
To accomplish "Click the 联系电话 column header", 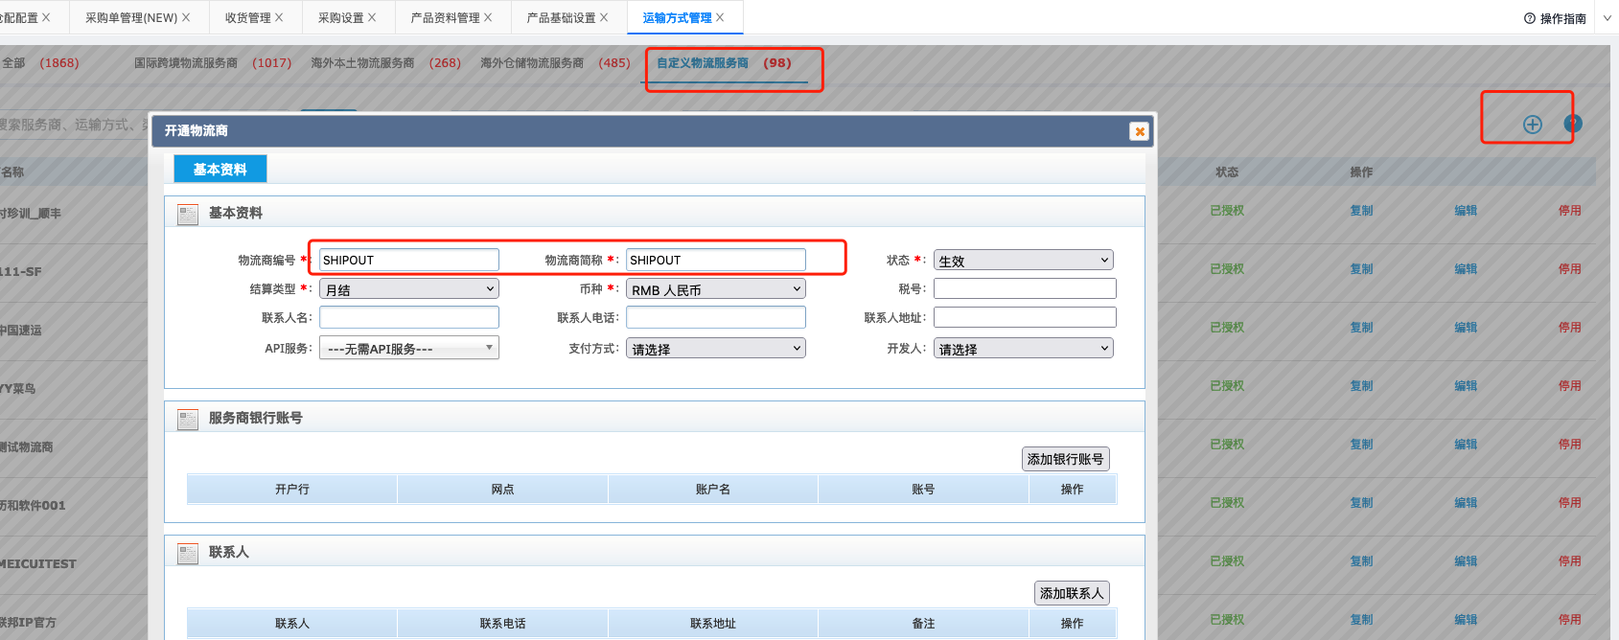I will [502, 623].
